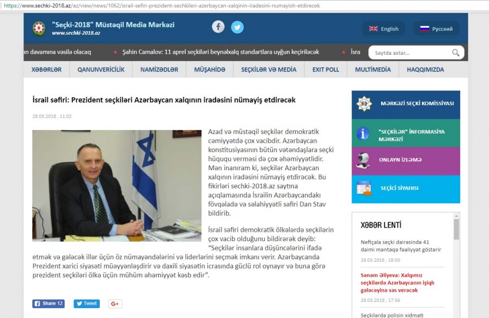Share article on Facebook
This screenshot has height=318, width=489.
tap(48, 304)
